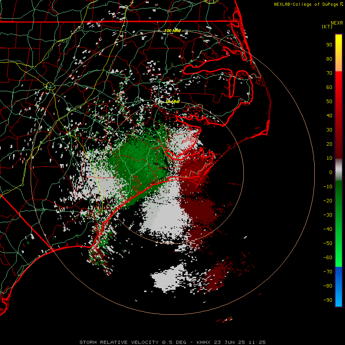Pick the blue segment of the color bar

pos(338,286)
